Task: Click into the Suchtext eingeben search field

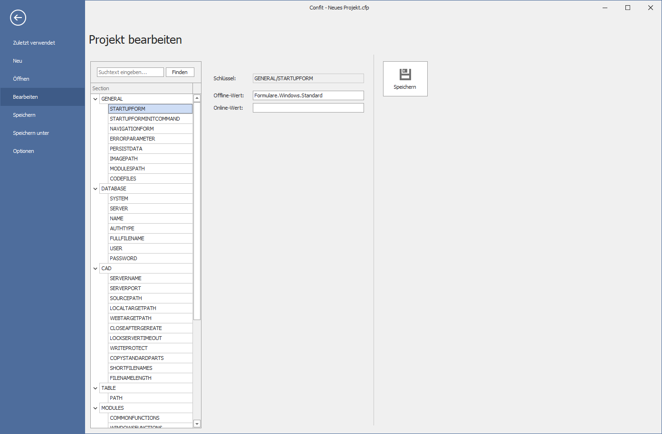Action: [x=130, y=72]
